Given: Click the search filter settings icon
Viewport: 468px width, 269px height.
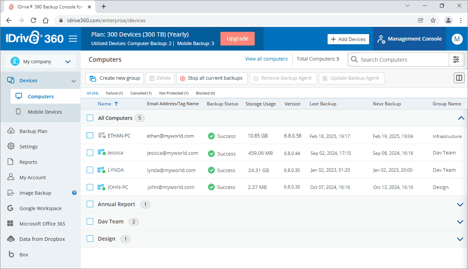Looking at the screenshot, I should click(456, 59).
